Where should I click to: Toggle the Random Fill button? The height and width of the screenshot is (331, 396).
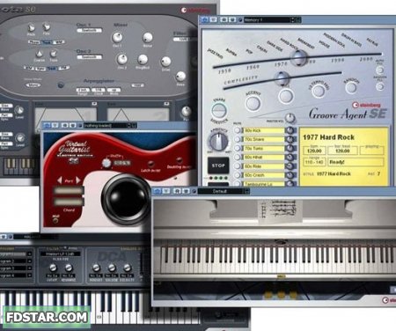pos(380,86)
